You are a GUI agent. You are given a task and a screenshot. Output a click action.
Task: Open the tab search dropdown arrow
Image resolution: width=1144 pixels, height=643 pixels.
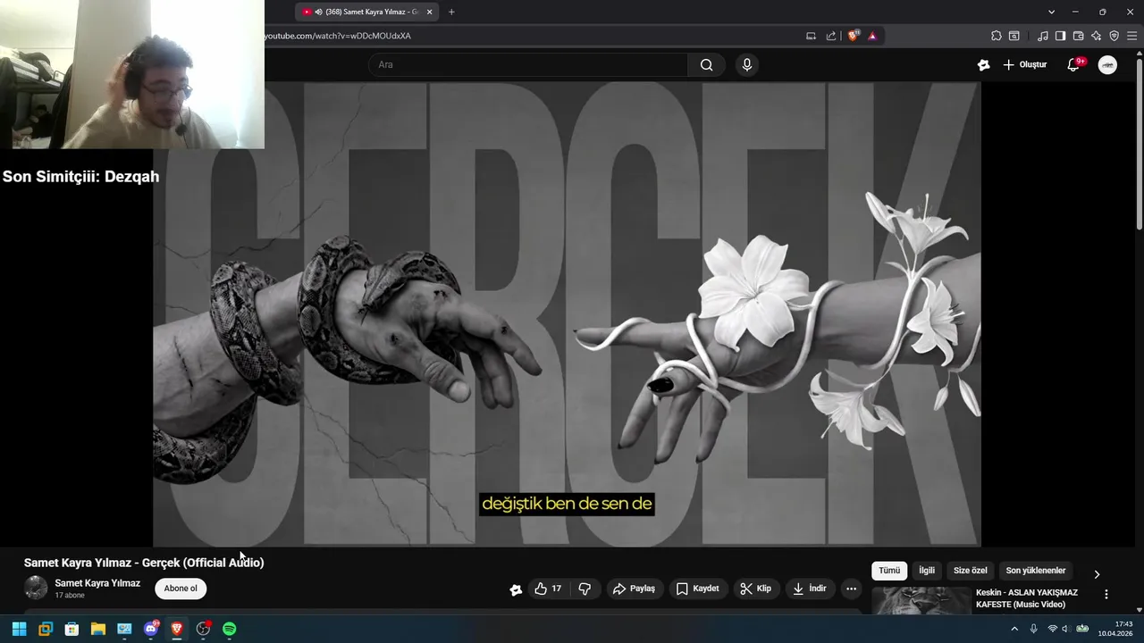point(1051,12)
